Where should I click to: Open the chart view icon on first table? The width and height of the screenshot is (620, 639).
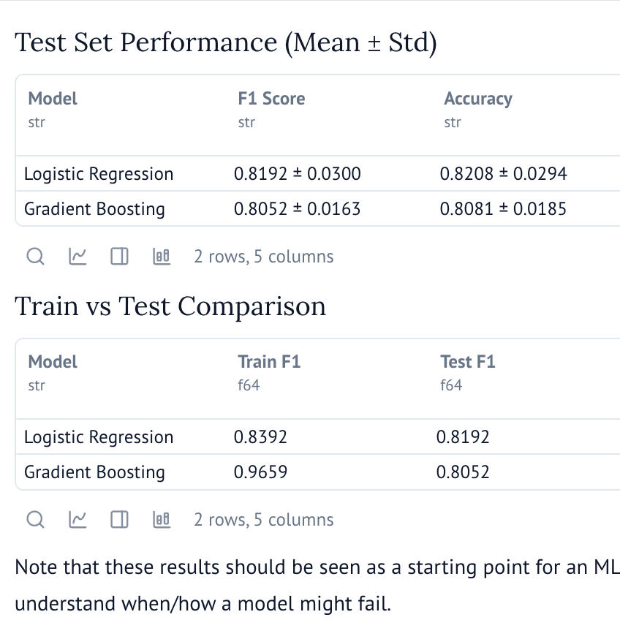(x=77, y=257)
